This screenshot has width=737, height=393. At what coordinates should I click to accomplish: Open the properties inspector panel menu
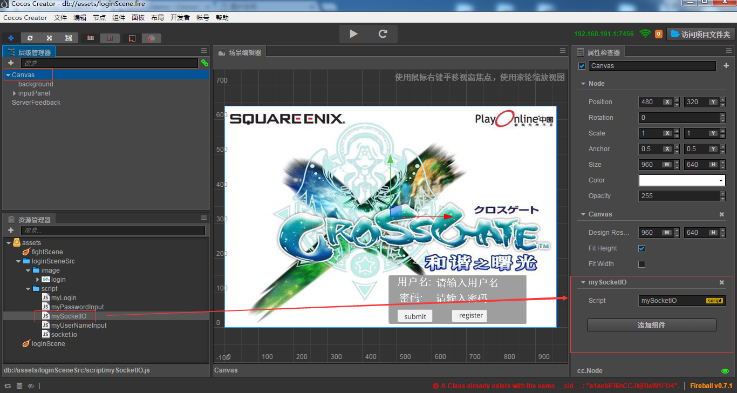[x=729, y=51]
